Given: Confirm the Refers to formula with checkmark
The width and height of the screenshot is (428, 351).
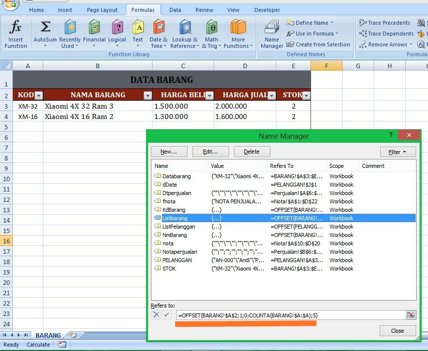Looking at the screenshot, I should pos(166,314).
